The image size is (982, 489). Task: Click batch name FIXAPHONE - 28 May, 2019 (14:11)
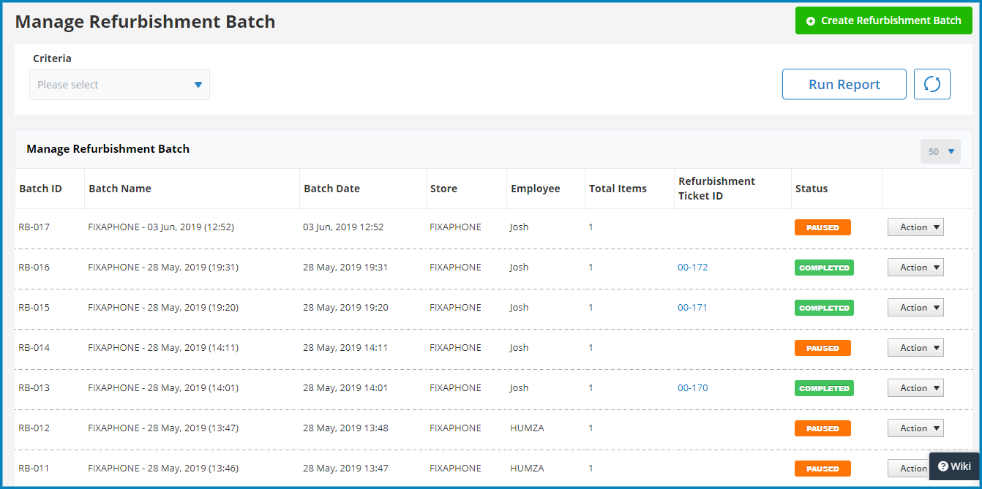(163, 348)
